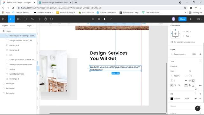Click the user avatar in toolbar
Viewport: 204px width, 115px height.
[x=173, y=19]
